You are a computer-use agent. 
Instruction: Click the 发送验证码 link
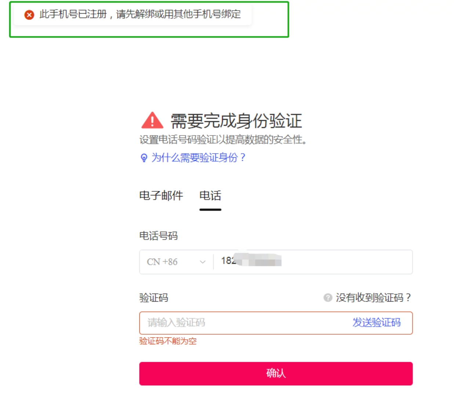tap(377, 323)
